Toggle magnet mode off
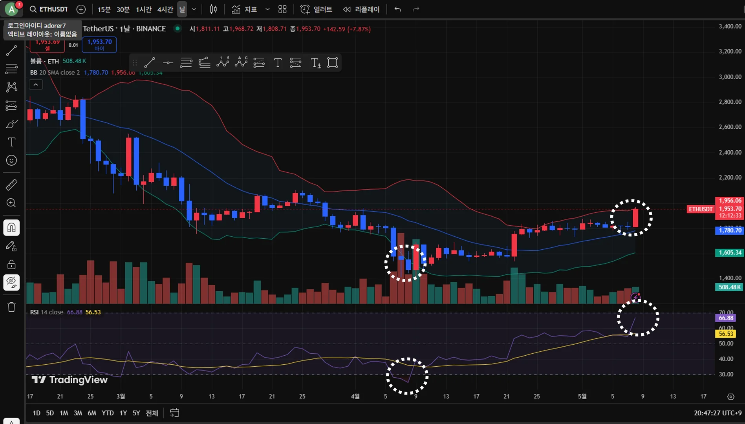Image resolution: width=745 pixels, height=424 pixels. pos(11,228)
